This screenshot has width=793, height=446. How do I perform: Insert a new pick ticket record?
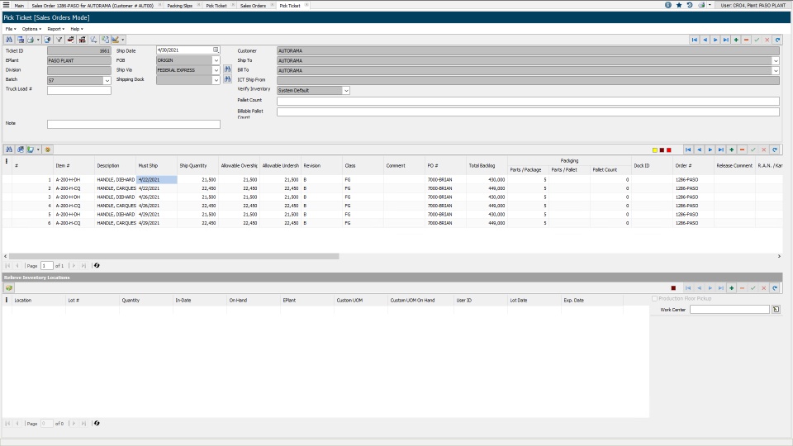click(736, 40)
